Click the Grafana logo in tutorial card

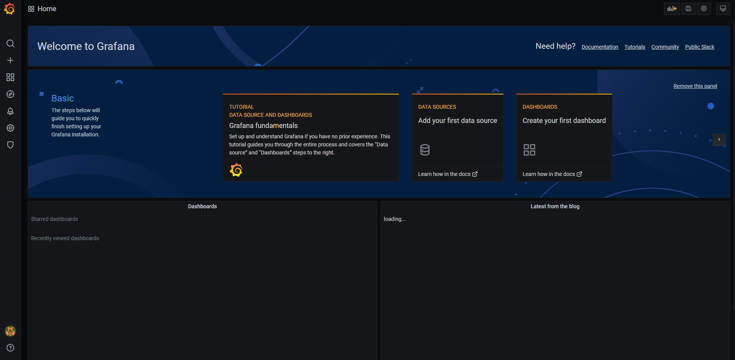coord(236,170)
